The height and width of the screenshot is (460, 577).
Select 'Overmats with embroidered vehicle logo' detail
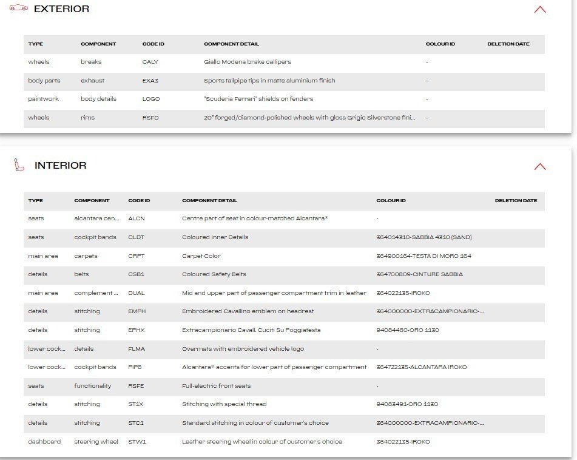[243, 349]
